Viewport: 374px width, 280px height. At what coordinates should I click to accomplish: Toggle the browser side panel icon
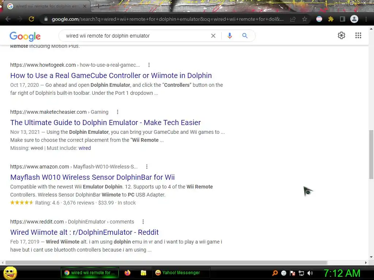coord(343,19)
